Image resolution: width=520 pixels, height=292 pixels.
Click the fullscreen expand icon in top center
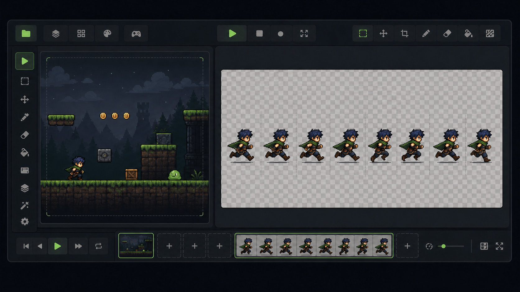tap(304, 34)
